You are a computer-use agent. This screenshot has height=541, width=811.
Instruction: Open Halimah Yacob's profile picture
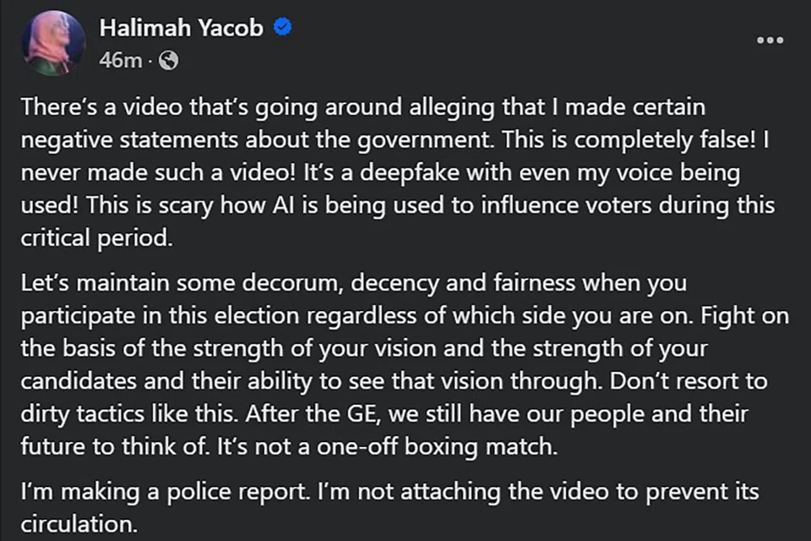pyautogui.click(x=55, y=44)
